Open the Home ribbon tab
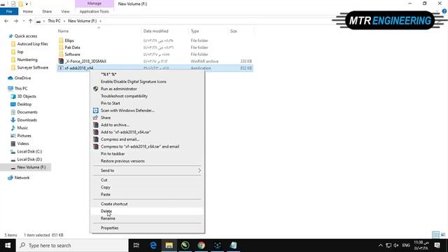 (x=28, y=11)
